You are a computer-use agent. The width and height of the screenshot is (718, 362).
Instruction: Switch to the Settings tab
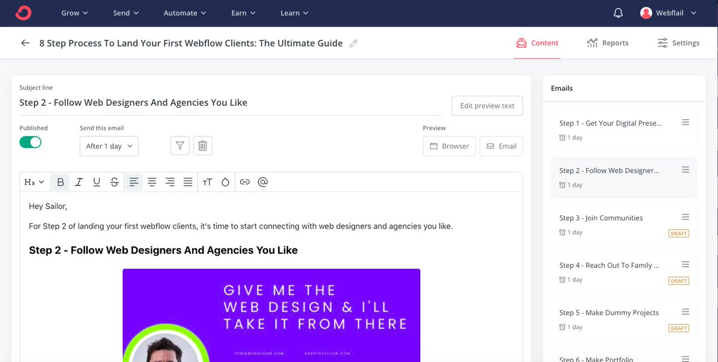coord(678,43)
